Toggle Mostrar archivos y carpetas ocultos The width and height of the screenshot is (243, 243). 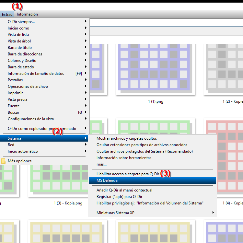152,138
